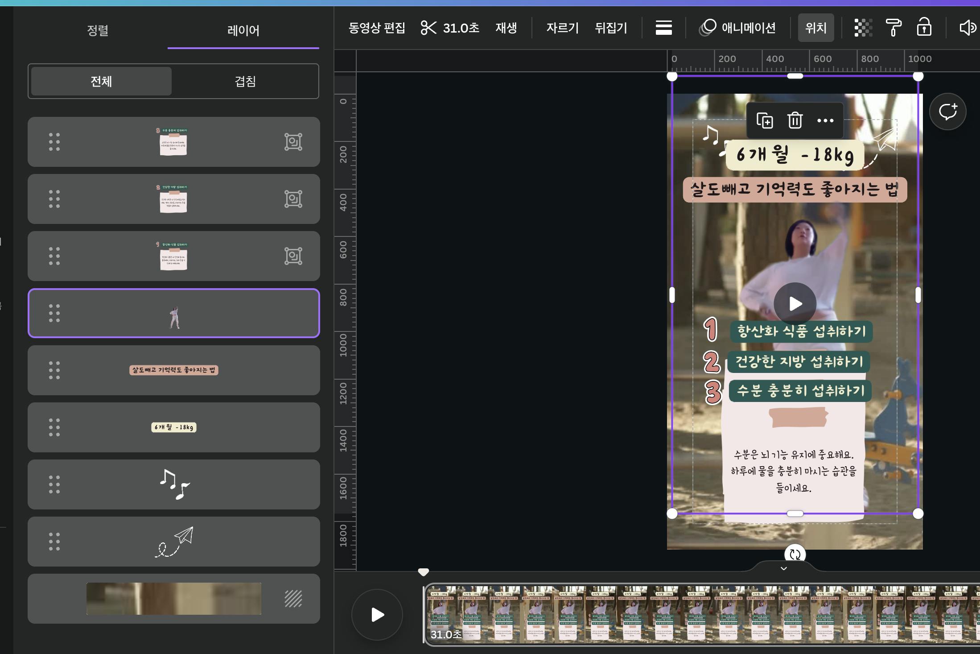Image resolution: width=980 pixels, height=654 pixels.
Task: Click group icon on top layer
Action: click(293, 142)
